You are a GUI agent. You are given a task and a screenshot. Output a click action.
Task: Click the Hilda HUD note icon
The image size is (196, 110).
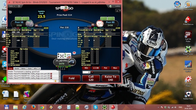[x=78, y=28]
